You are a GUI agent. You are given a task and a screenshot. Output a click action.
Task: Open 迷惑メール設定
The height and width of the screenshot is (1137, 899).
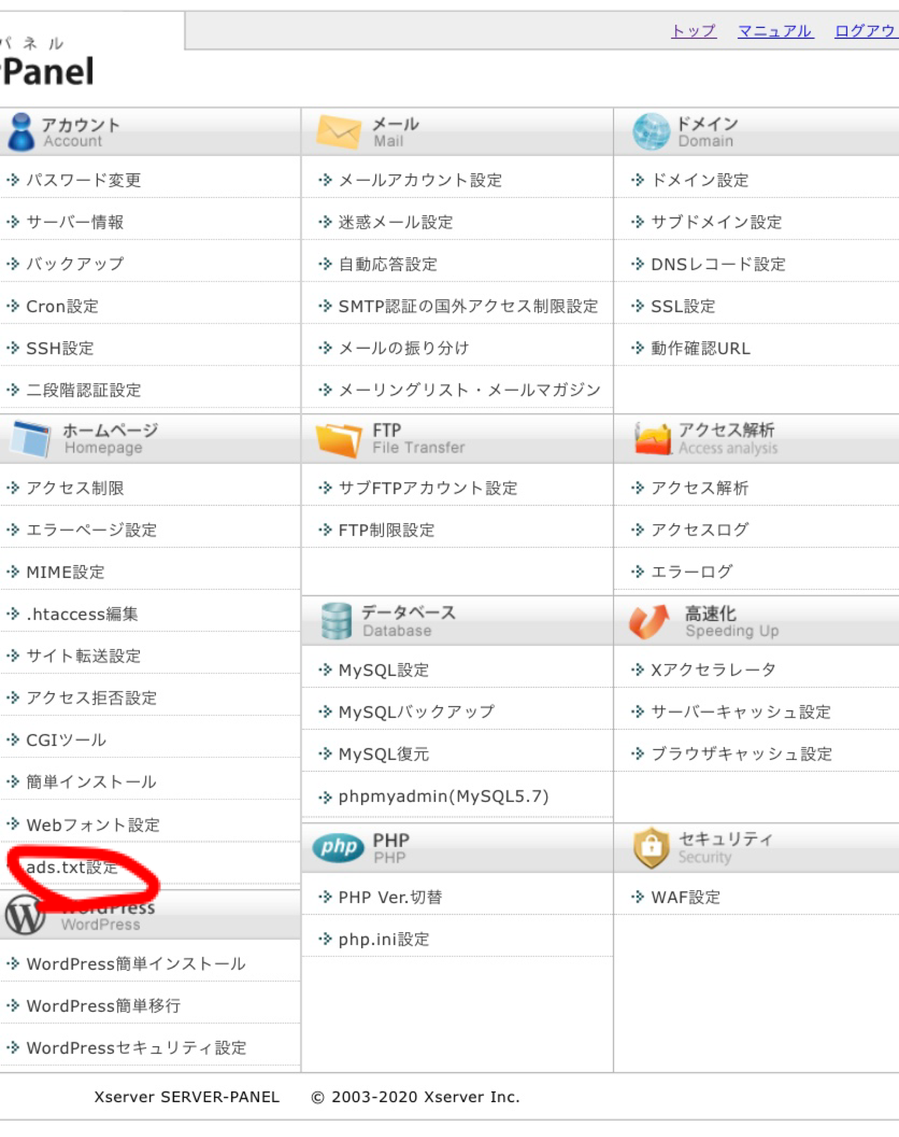click(396, 222)
